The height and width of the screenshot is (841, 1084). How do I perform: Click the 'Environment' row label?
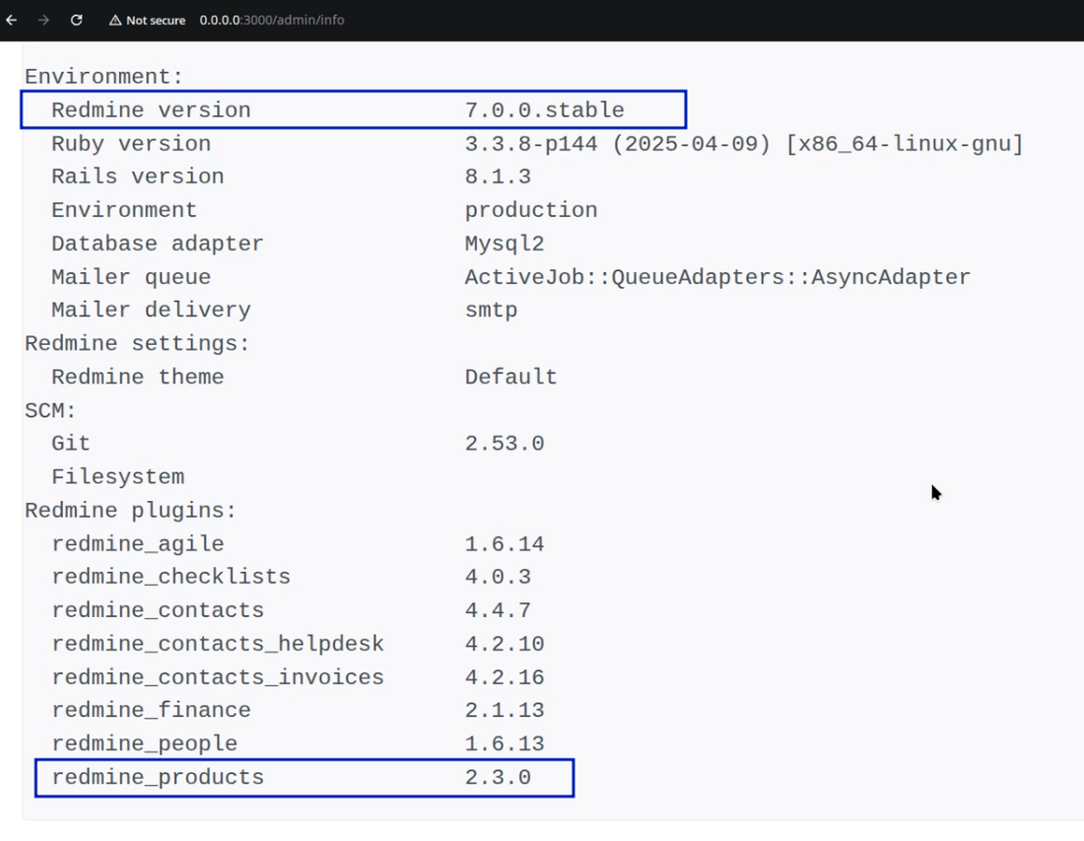(124, 210)
